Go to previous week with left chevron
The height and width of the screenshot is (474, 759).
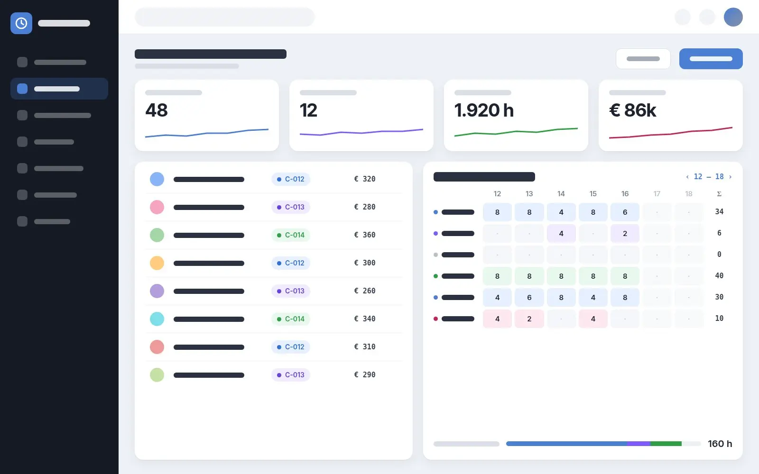point(687,177)
